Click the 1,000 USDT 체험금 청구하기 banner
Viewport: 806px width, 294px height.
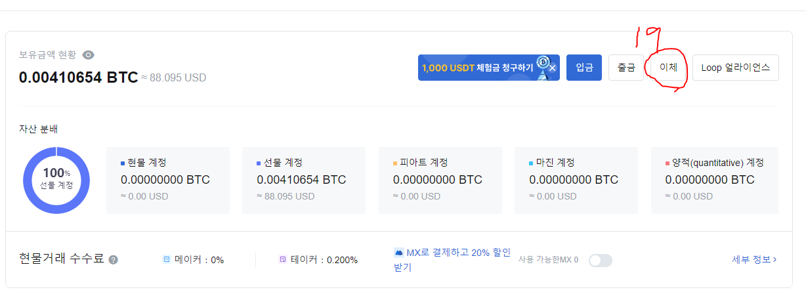tap(482, 68)
